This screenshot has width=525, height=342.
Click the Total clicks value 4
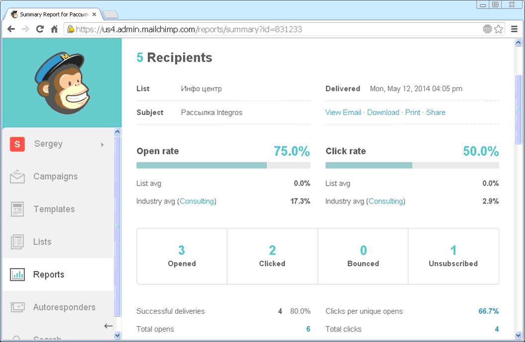pyautogui.click(x=497, y=329)
